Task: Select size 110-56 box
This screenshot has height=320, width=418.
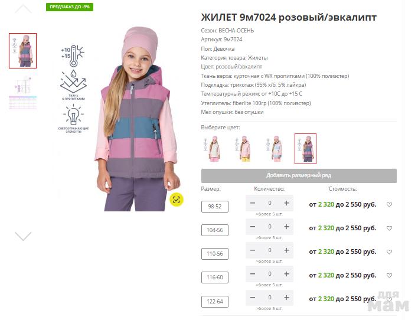Action: point(215,254)
